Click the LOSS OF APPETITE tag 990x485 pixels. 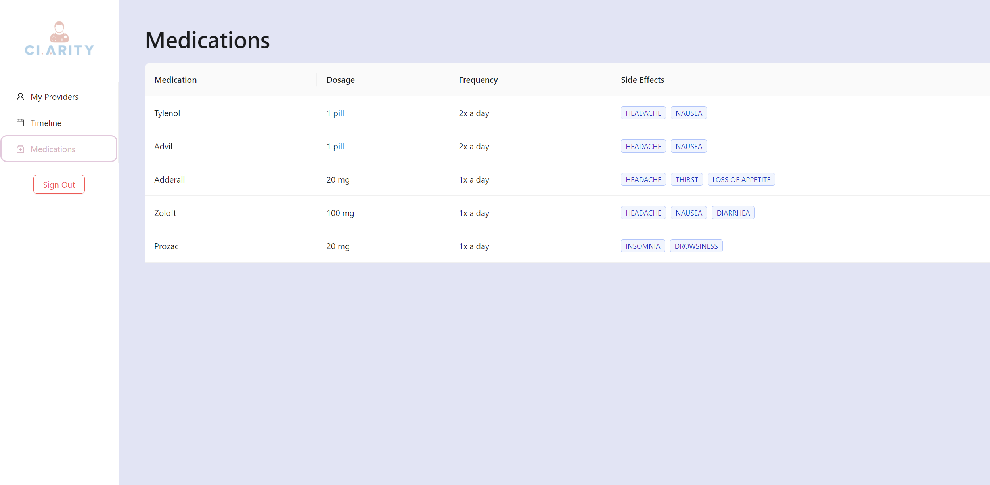[x=741, y=180]
